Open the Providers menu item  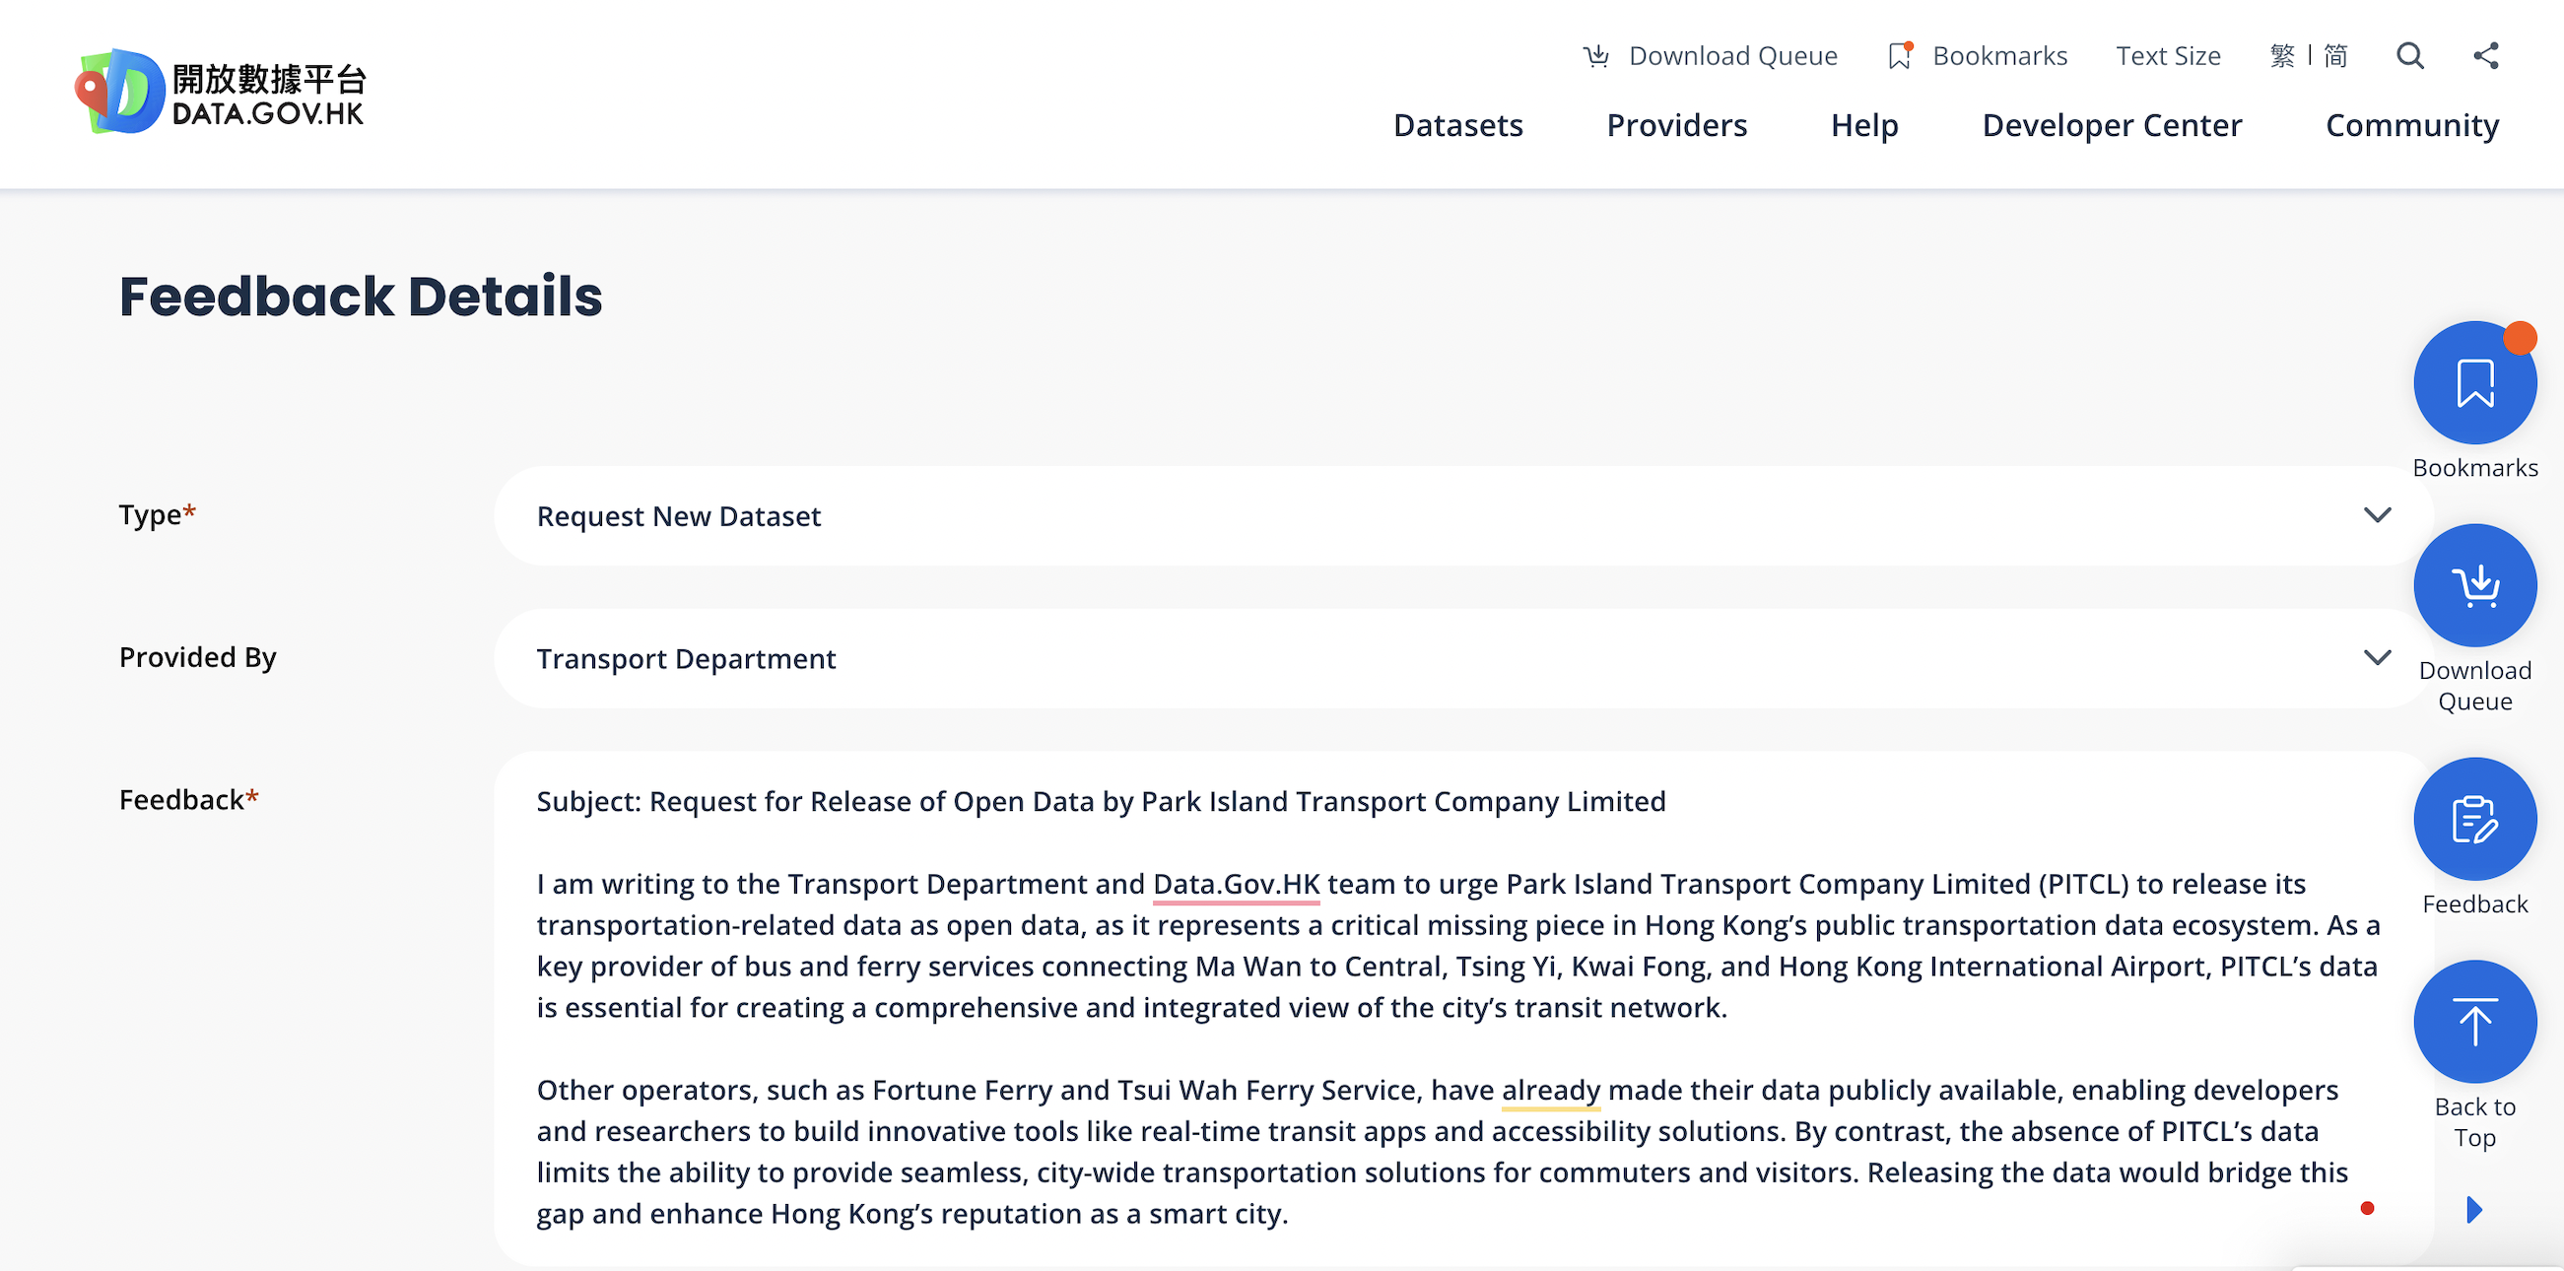point(1676,125)
